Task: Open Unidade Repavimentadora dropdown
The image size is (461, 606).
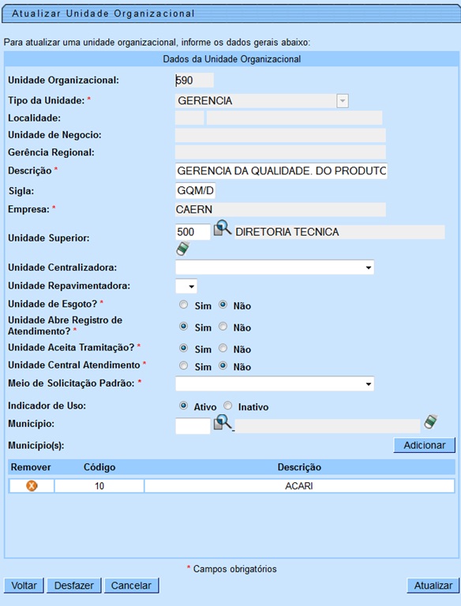Action: click(x=186, y=286)
